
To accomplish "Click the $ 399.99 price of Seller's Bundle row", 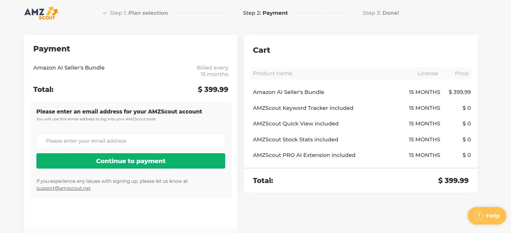I will (460, 92).
